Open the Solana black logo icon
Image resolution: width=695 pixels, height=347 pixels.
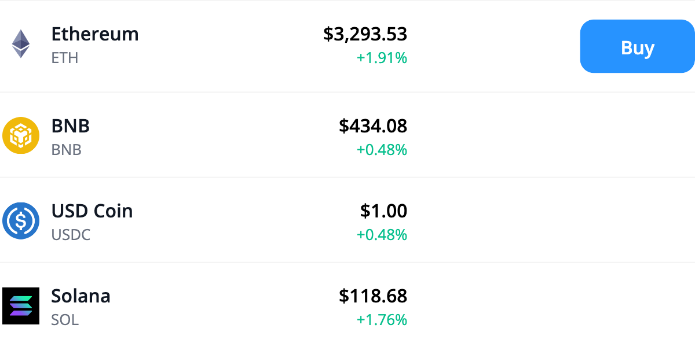[x=21, y=305]
